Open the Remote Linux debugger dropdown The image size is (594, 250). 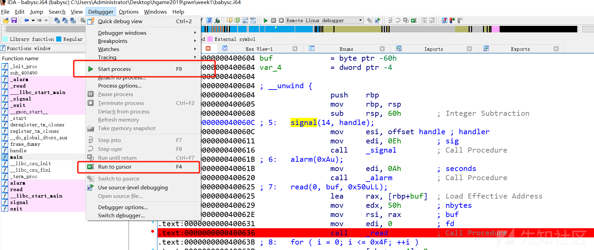(x=360, y=20)
